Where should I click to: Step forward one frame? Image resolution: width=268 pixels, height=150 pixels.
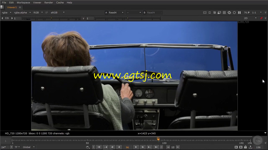143,147
